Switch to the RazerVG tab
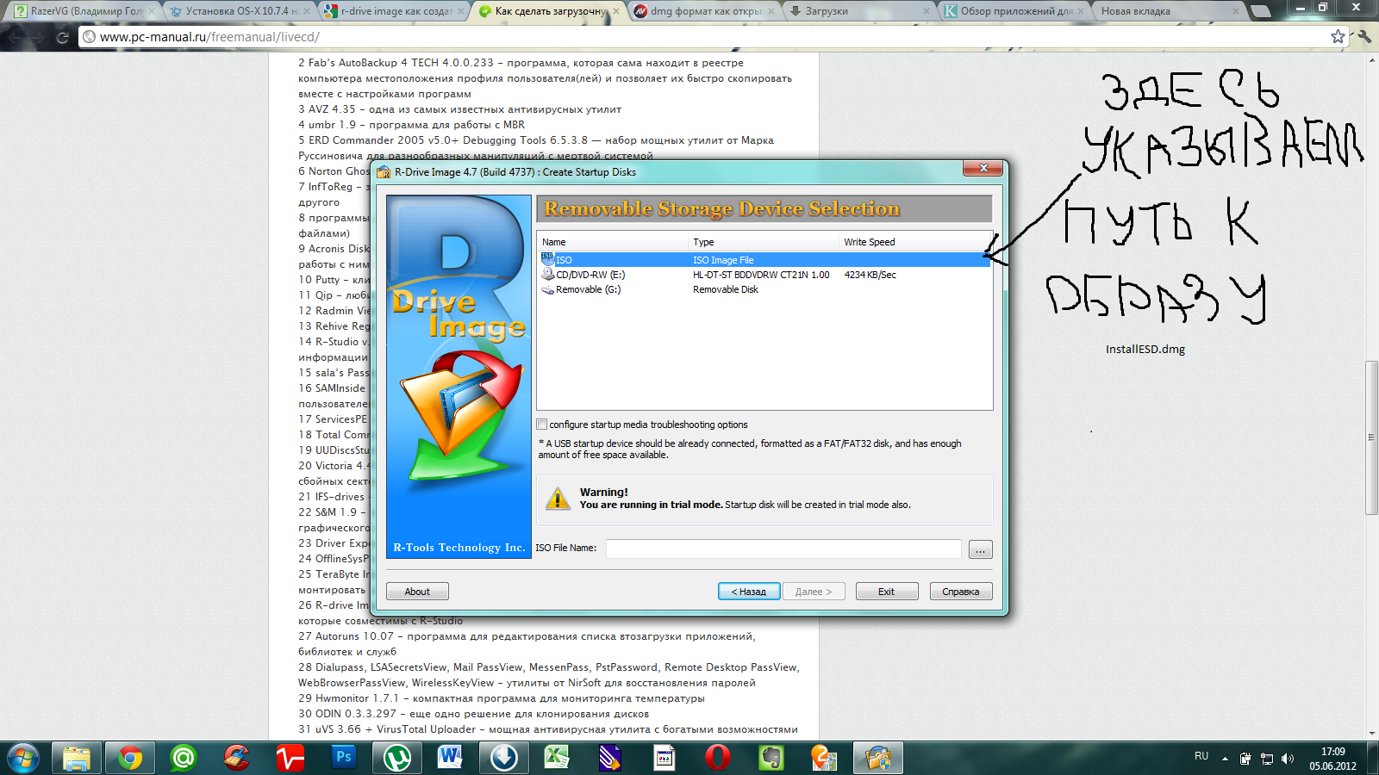 pos(85,11)
